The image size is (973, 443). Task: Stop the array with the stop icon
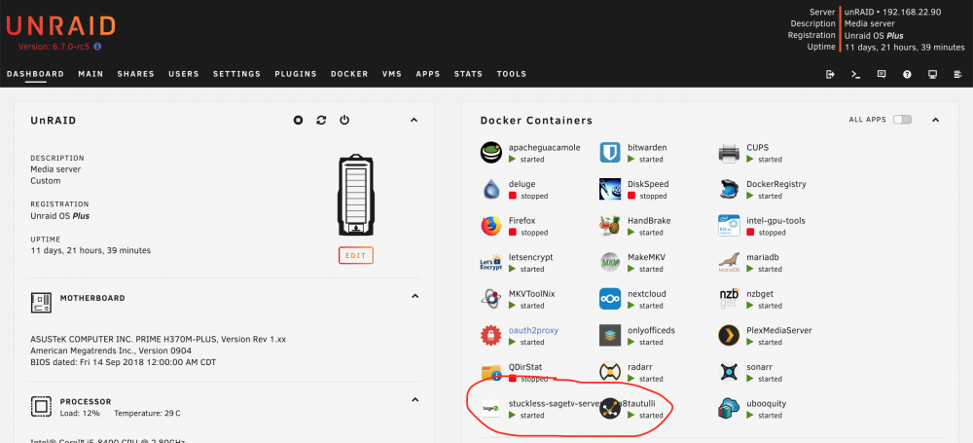pos(298,120)
